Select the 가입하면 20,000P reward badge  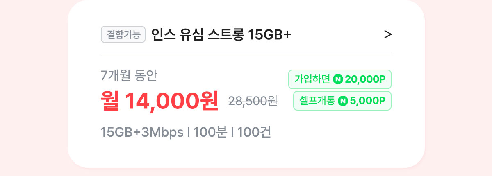[340, 79]
